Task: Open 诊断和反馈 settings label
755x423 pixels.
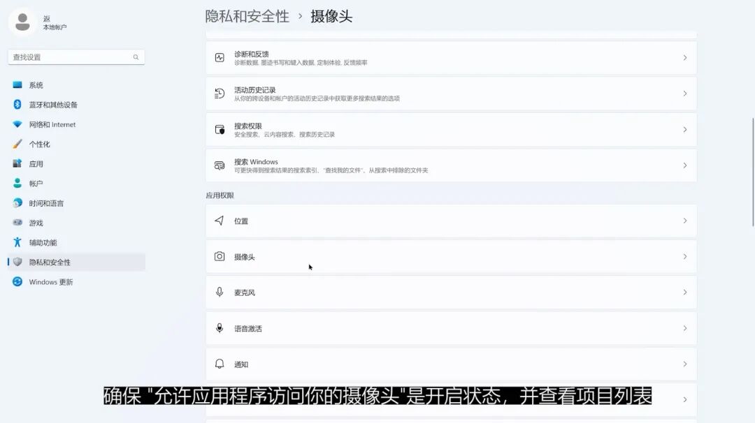Action: [x=252, y=54]
